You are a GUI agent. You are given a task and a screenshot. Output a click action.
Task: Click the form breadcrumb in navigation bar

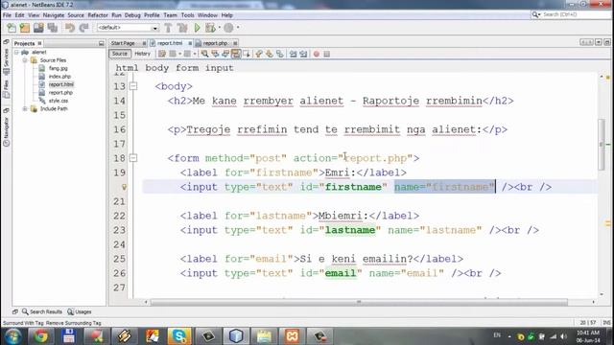tap(187, 68)
